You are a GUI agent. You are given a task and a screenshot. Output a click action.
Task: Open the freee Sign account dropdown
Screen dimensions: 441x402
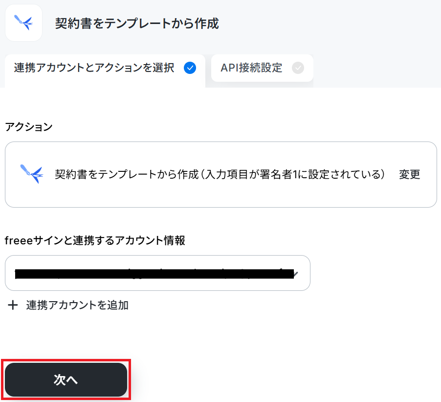tap(157, 273)
